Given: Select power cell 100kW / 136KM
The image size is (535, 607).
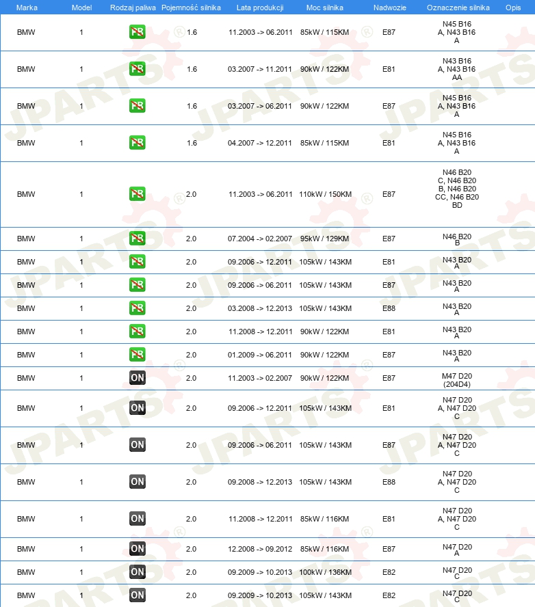Looking at the screenshot, I should click(325, 572).
